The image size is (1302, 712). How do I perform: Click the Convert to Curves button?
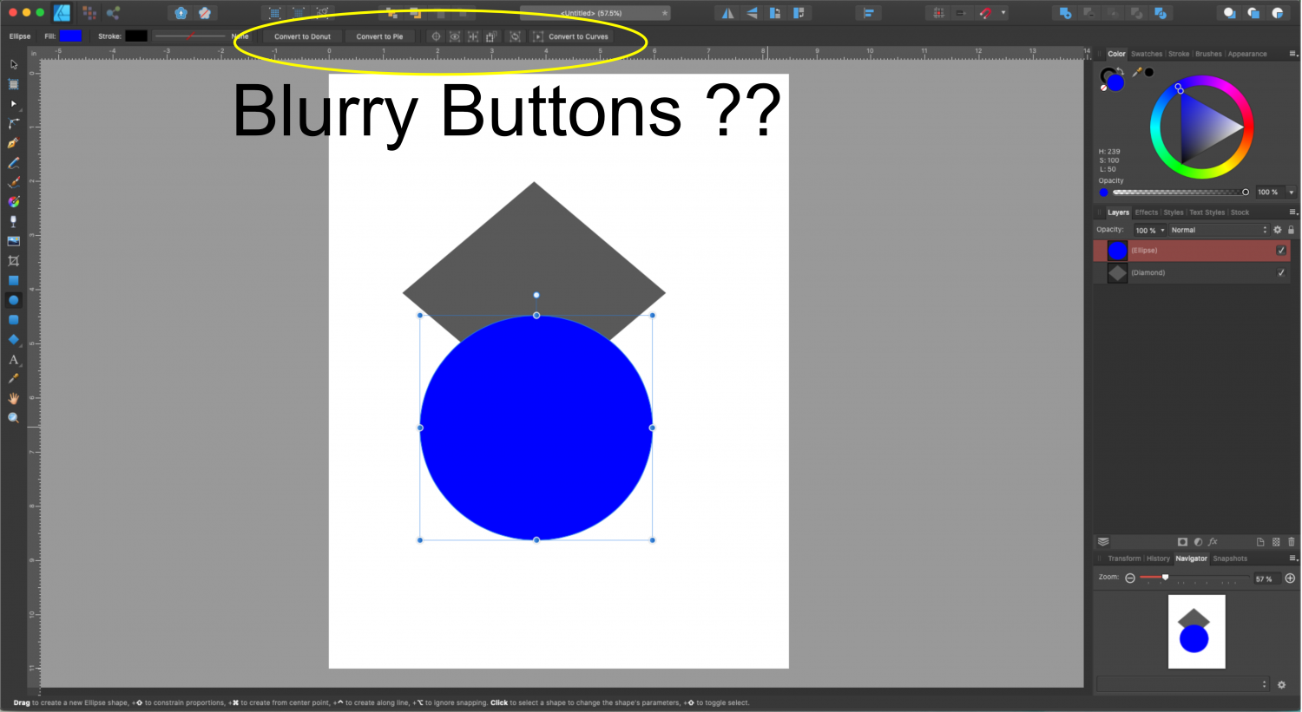pos(578,36)
